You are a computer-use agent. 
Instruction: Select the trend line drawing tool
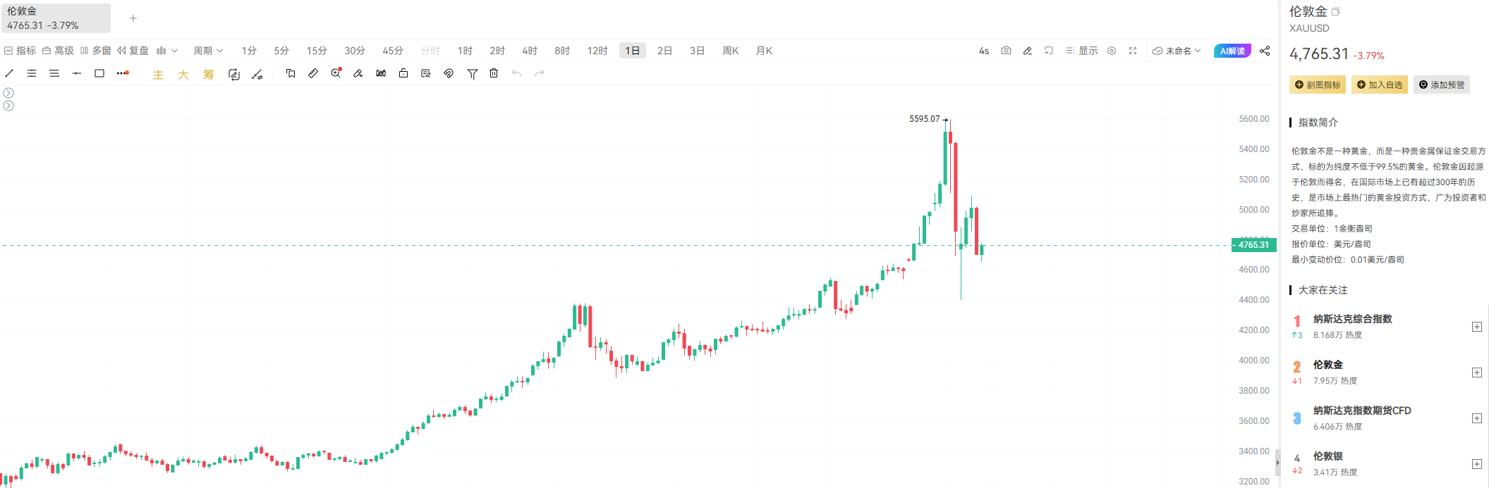click(x=9, y=73)
